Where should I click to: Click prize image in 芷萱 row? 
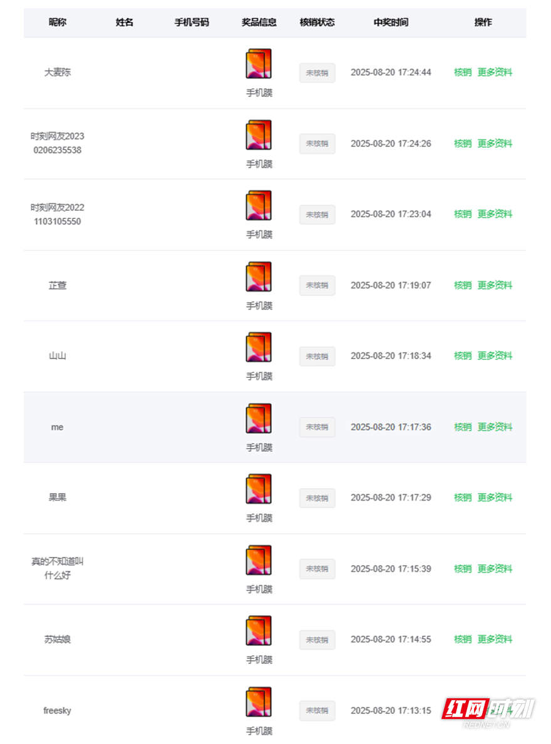[259, 277]
